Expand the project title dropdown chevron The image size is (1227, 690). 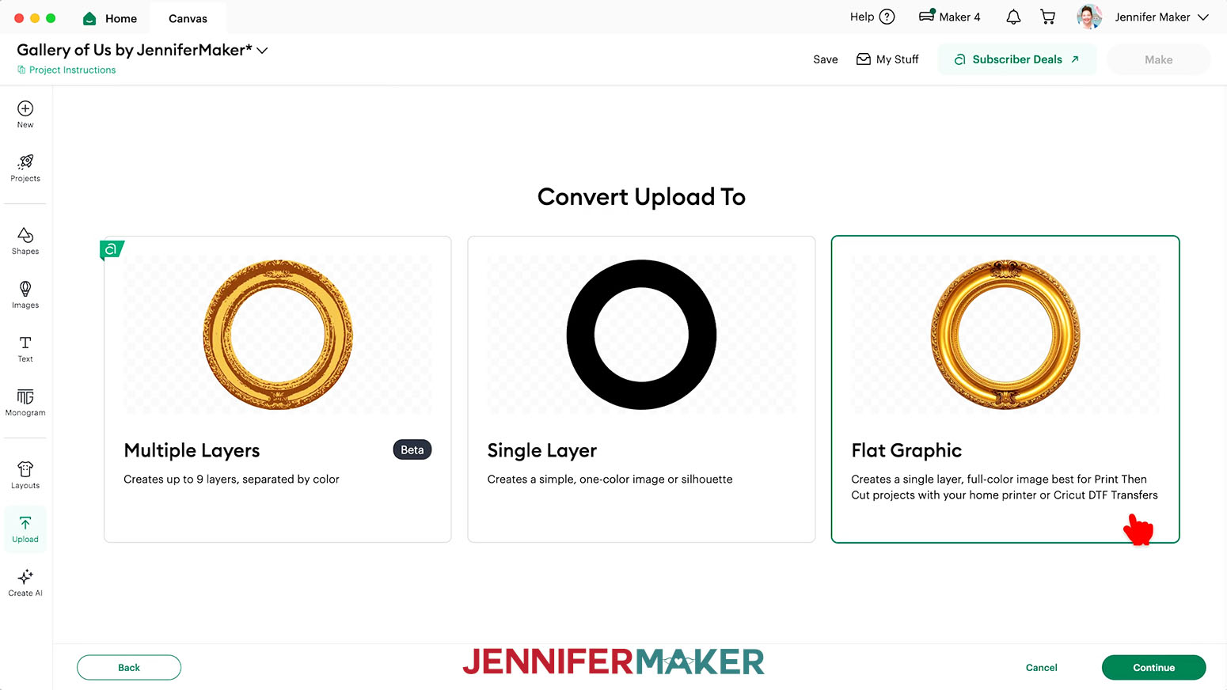coord(262,51)
